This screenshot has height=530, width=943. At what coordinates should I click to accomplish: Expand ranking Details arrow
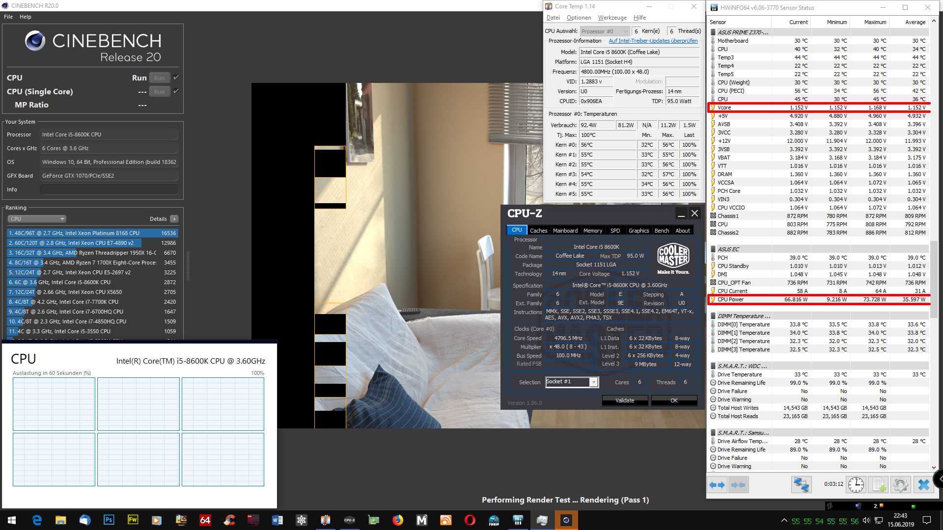[174, 219]
